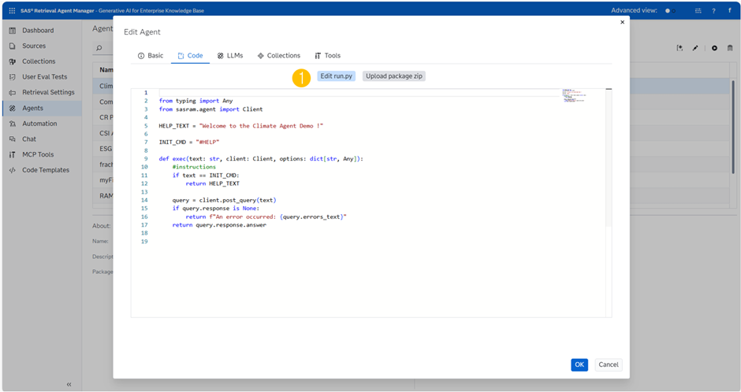
Task: Open Retrieval Settings in the sidebar
Action: [47, 92]
